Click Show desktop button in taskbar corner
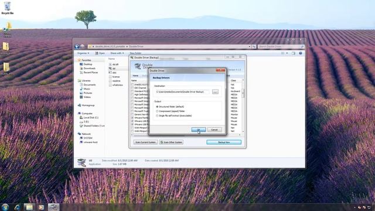The width and height of the screenshot is (375, 211). tap(374, 207)
